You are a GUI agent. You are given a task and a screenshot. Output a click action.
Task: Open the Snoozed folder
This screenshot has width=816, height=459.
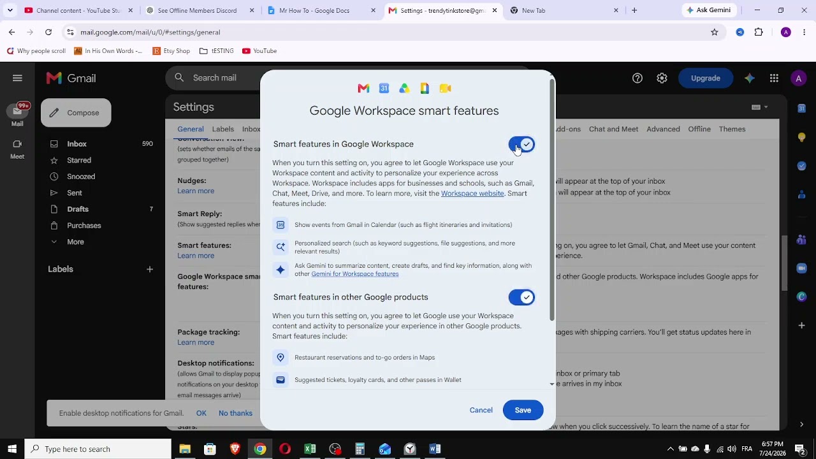pyautogui.click(x=82, y=177)
